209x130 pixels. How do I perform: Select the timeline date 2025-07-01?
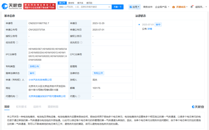[x=148, y=25]
